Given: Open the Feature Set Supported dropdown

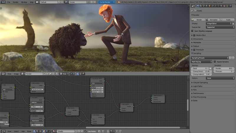Looking at the screenshot, I should (x=220, y=27).
